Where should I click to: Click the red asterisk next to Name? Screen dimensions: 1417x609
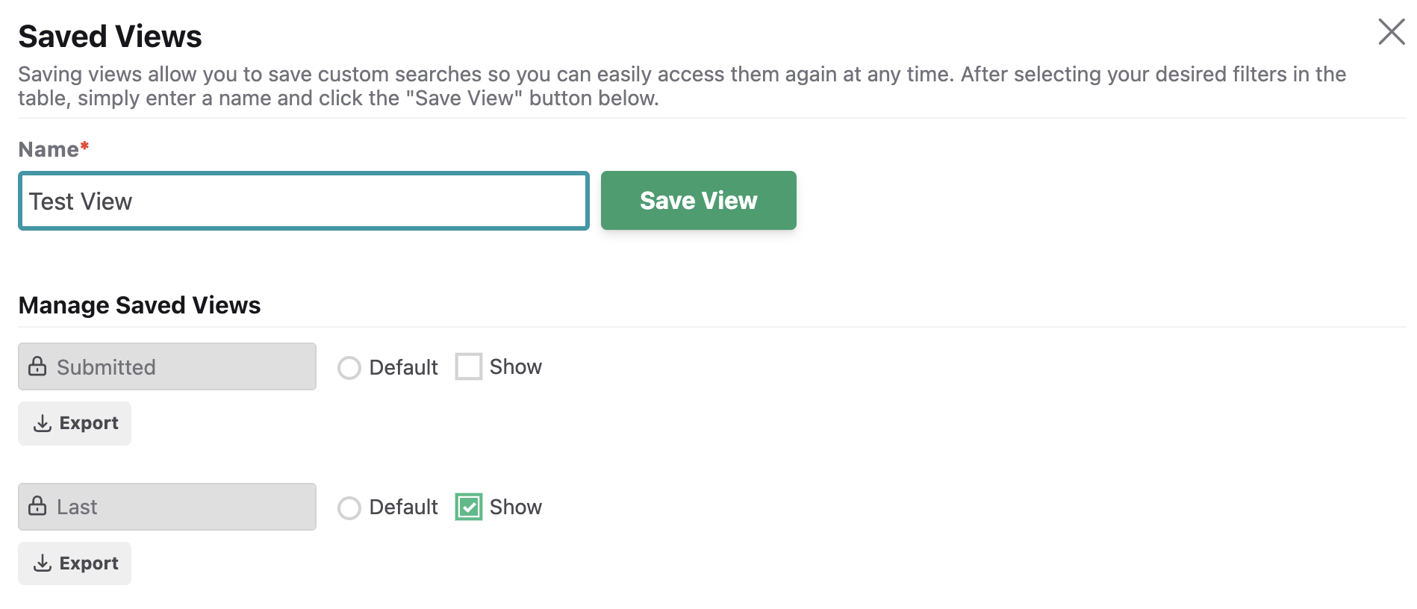(84, 147)
